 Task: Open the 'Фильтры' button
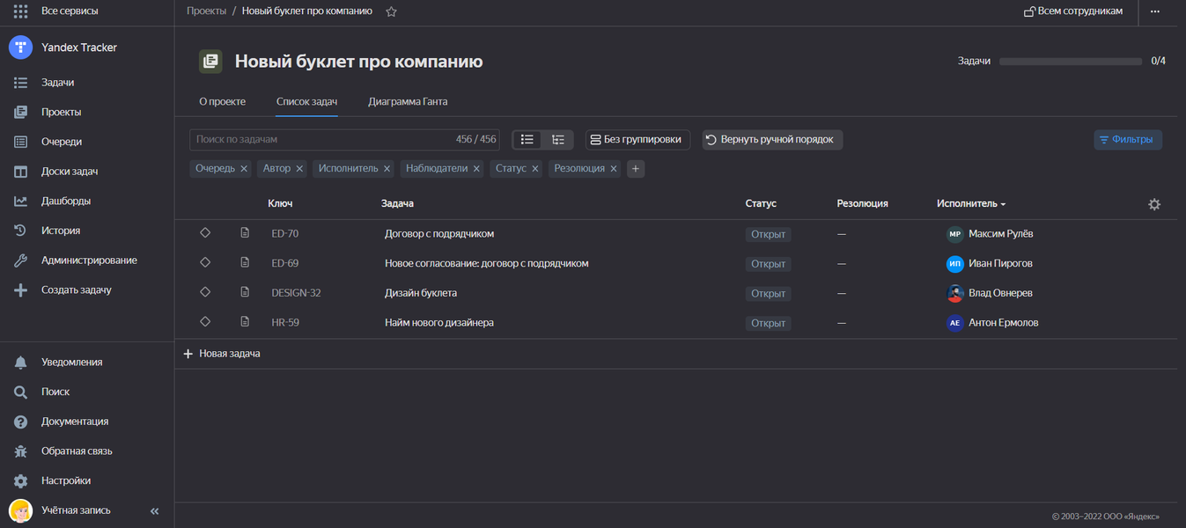point(1128,140)
